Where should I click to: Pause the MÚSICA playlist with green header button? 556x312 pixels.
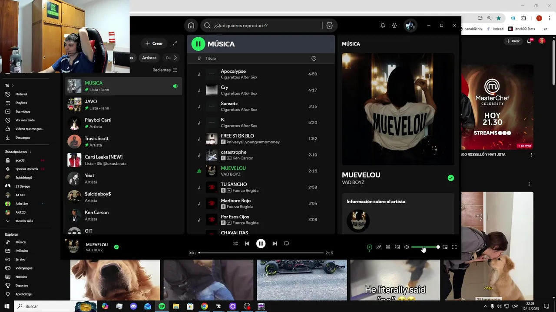coord(198,44)
